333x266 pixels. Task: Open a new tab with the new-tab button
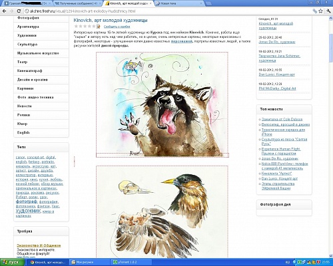pyautogui.click(x=208, y=3)
